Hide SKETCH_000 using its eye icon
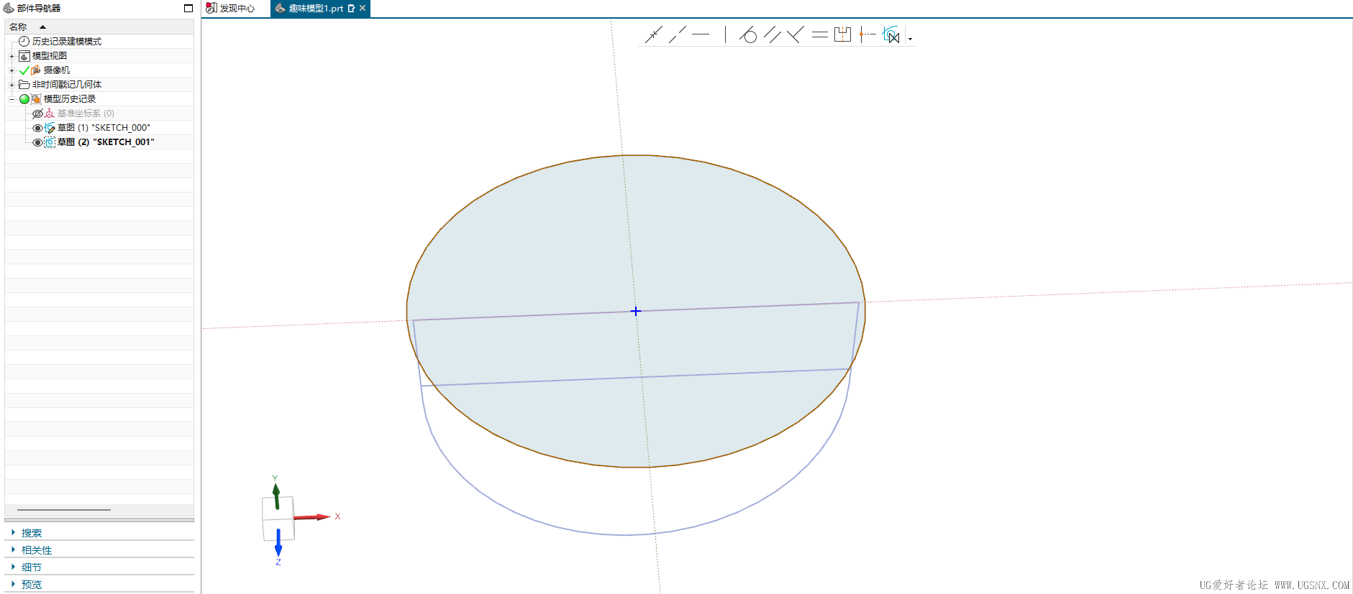Viewport: 1353px width, 594px height. pos(37,128)
